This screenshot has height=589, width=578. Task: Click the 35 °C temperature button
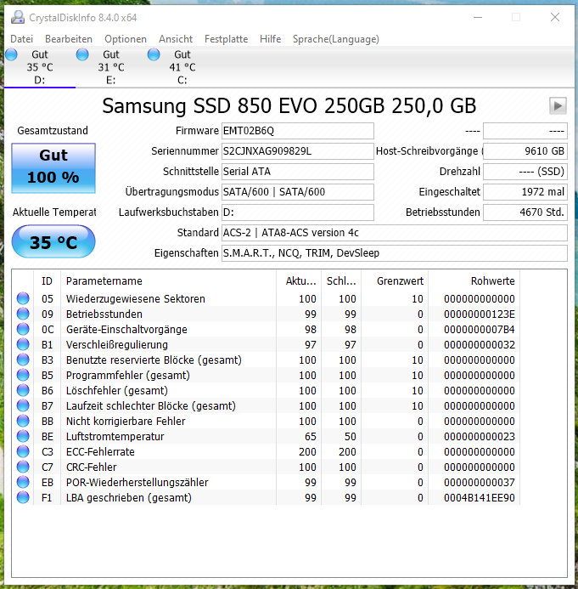tap(53, 242)
